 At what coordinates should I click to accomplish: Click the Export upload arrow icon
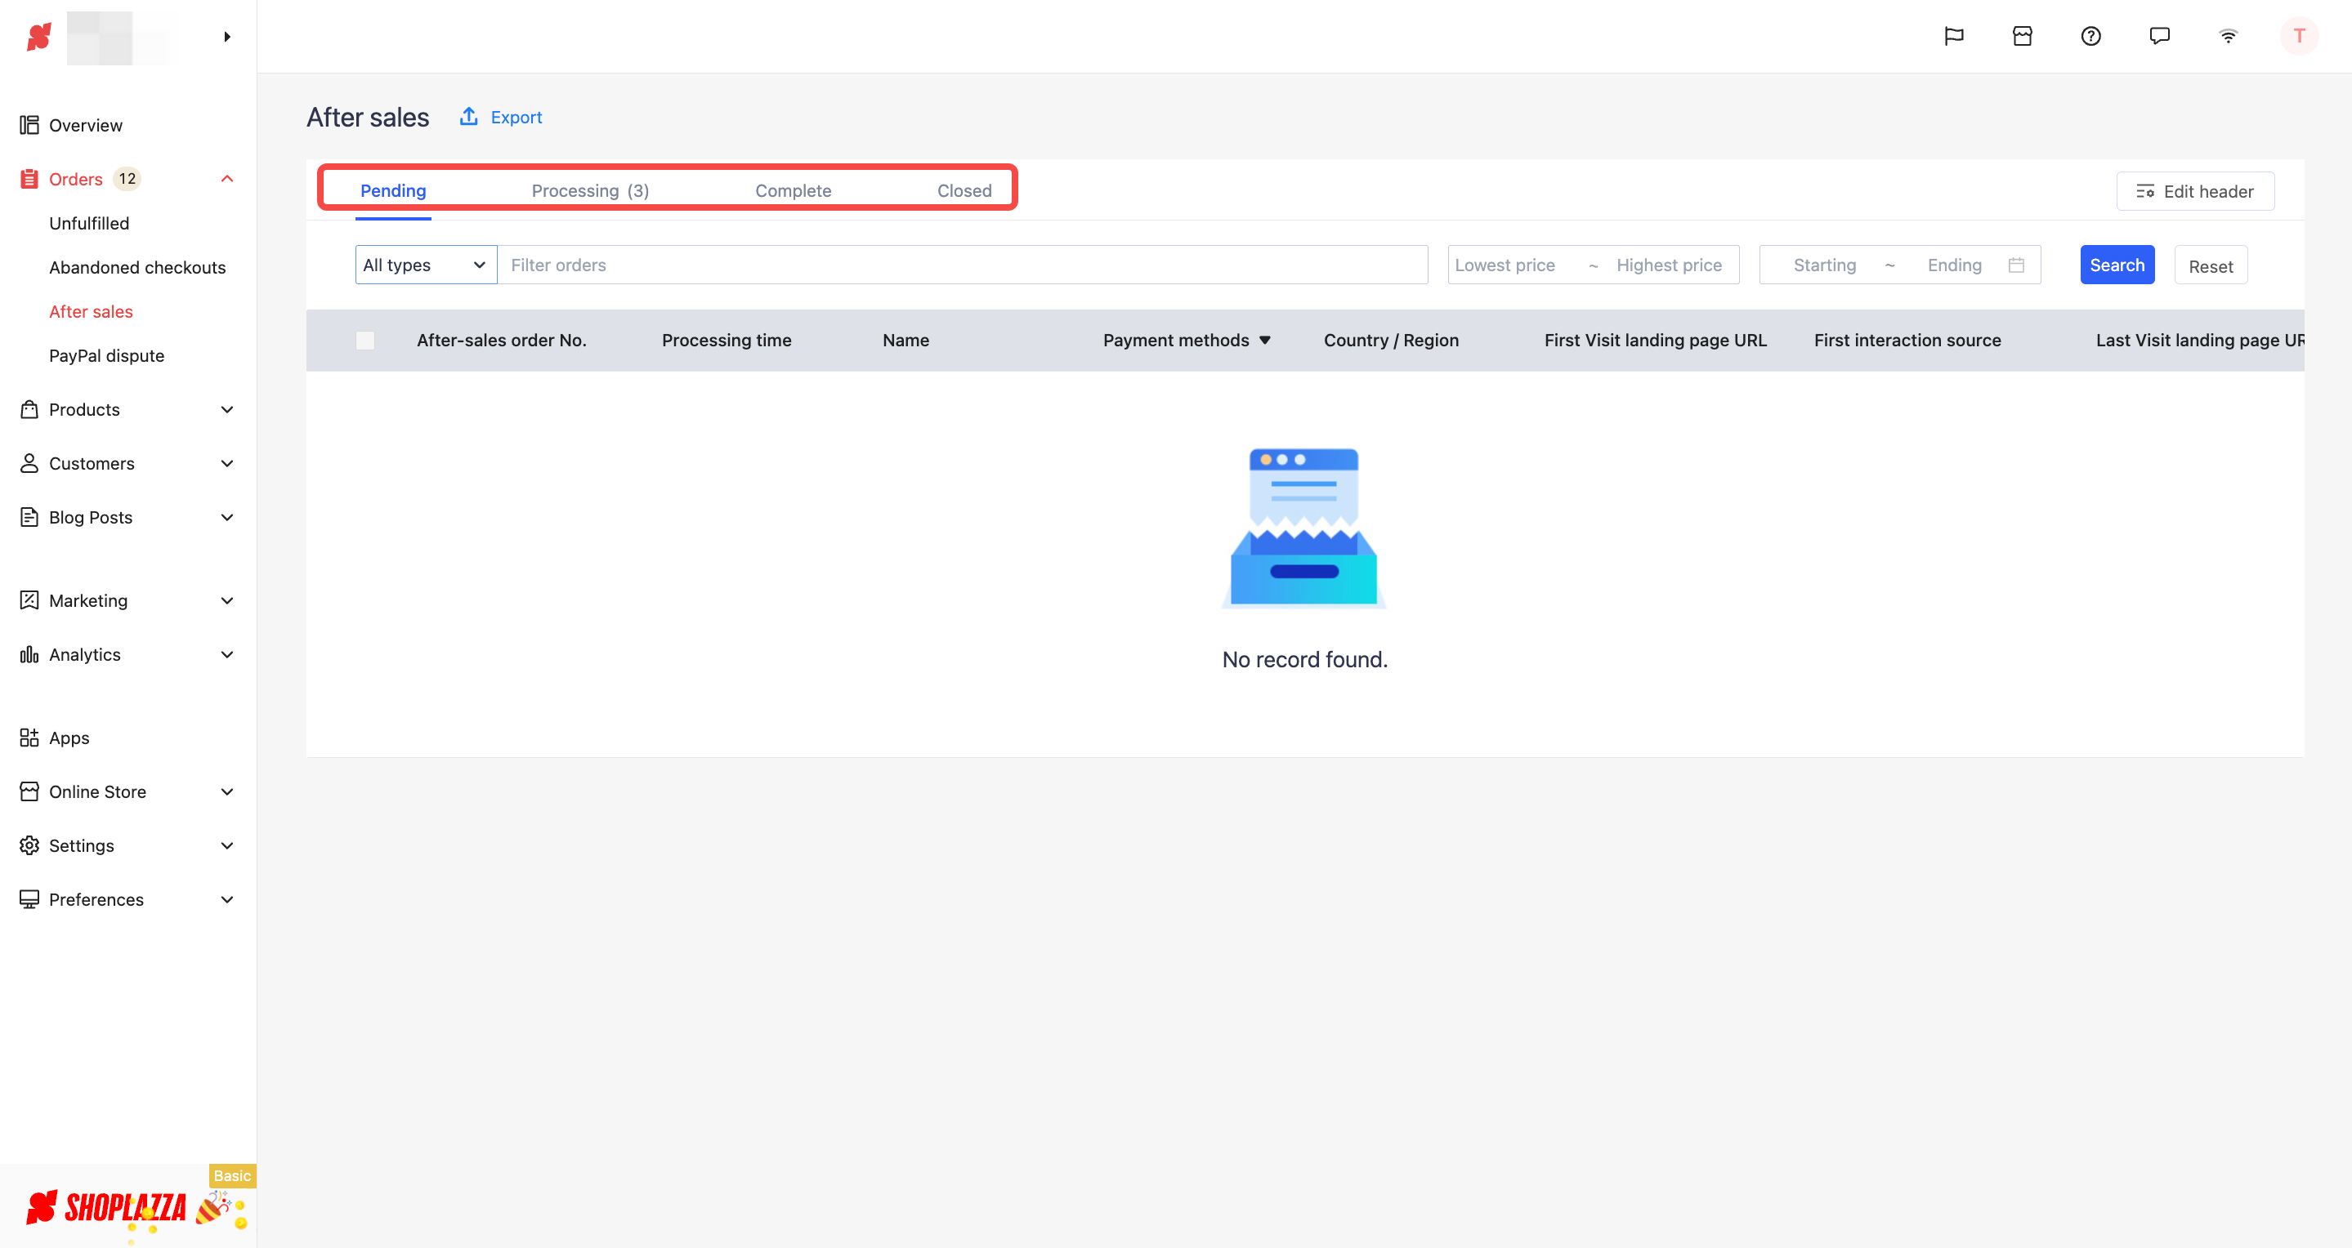point(468,116)
